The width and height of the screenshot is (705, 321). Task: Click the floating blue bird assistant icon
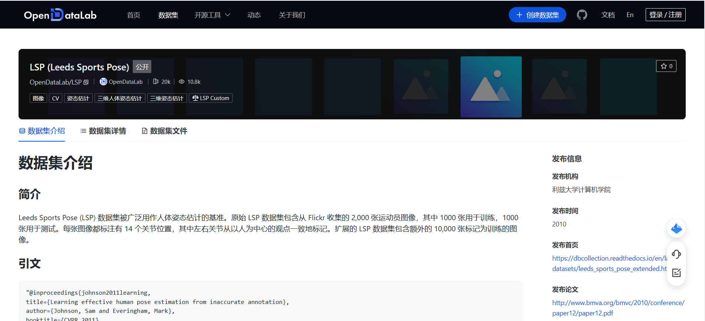pyautogui.click(x=676, y=228)
